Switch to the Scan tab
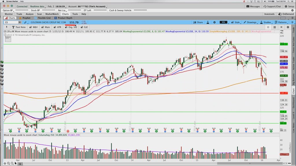 point(39,14)
